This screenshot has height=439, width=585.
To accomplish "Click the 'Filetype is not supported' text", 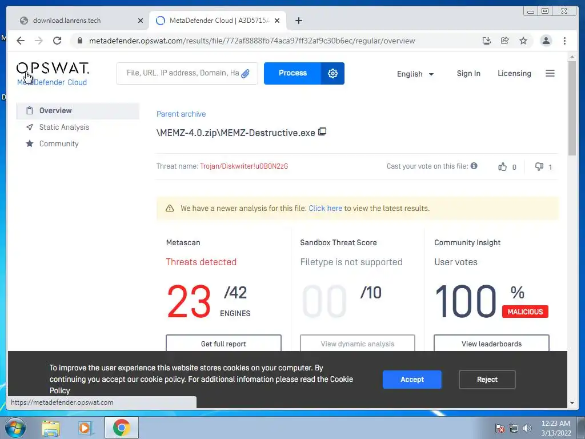I will pos(351,262).
